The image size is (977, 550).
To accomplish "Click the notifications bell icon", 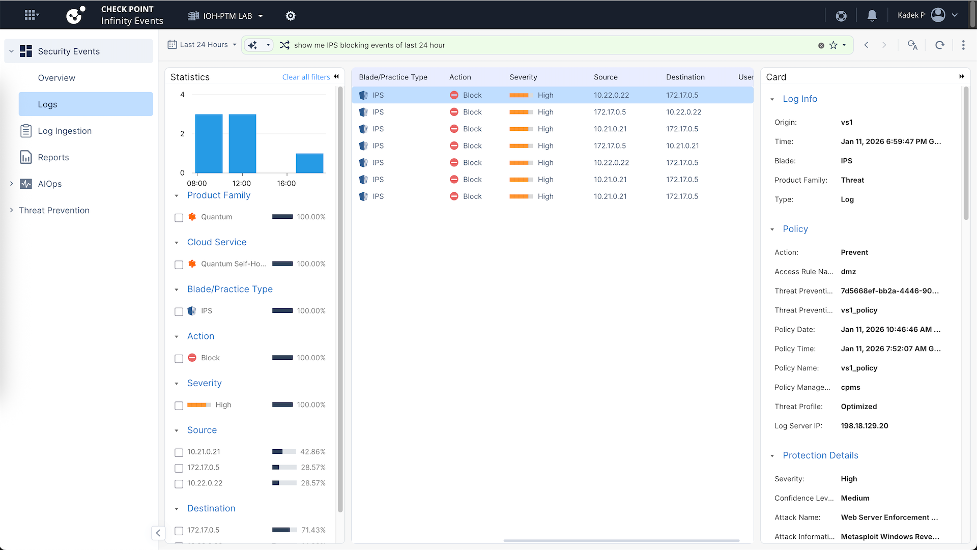I will pyautogui.click(x=872, y=16).
